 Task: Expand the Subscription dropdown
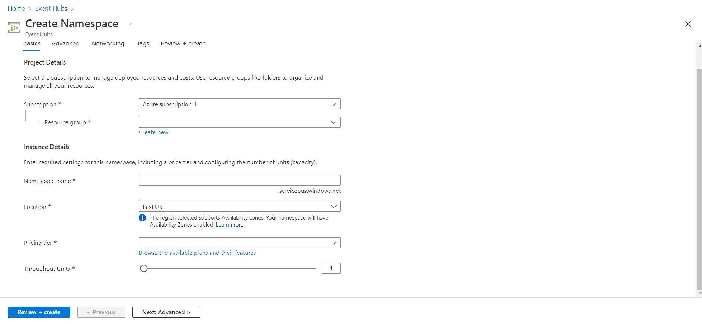(239, 104)
